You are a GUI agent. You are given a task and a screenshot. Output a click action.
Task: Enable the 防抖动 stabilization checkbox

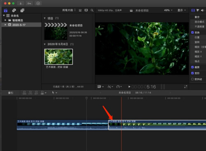192,79
